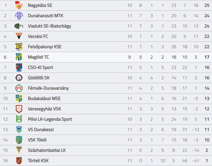212x166 pixels.
Task: Select the VS Dunakeszi team name
Action: (x=41, y=129)
